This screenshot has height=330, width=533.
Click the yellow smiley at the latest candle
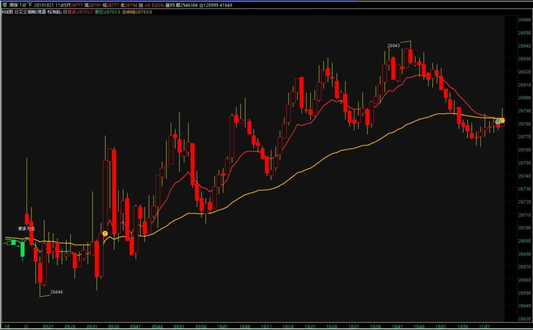502,121
